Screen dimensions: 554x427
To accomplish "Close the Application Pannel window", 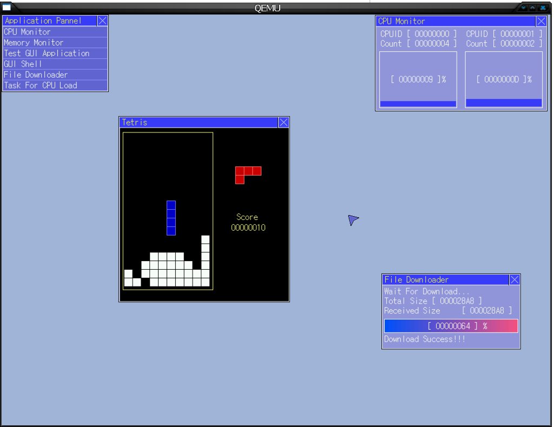I will pos(102,21).
